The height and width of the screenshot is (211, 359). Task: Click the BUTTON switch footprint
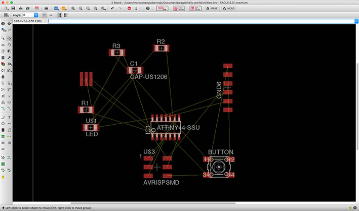[x=219, y=167]
